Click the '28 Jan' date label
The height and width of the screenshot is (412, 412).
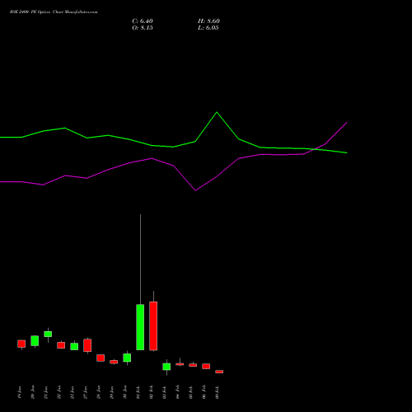pos(99,392)
